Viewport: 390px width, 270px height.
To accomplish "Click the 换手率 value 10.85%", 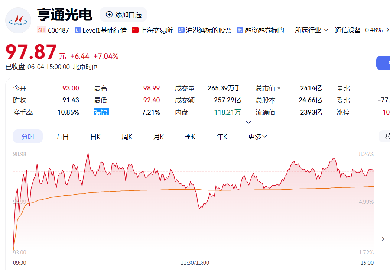I will tap(68, 112).
